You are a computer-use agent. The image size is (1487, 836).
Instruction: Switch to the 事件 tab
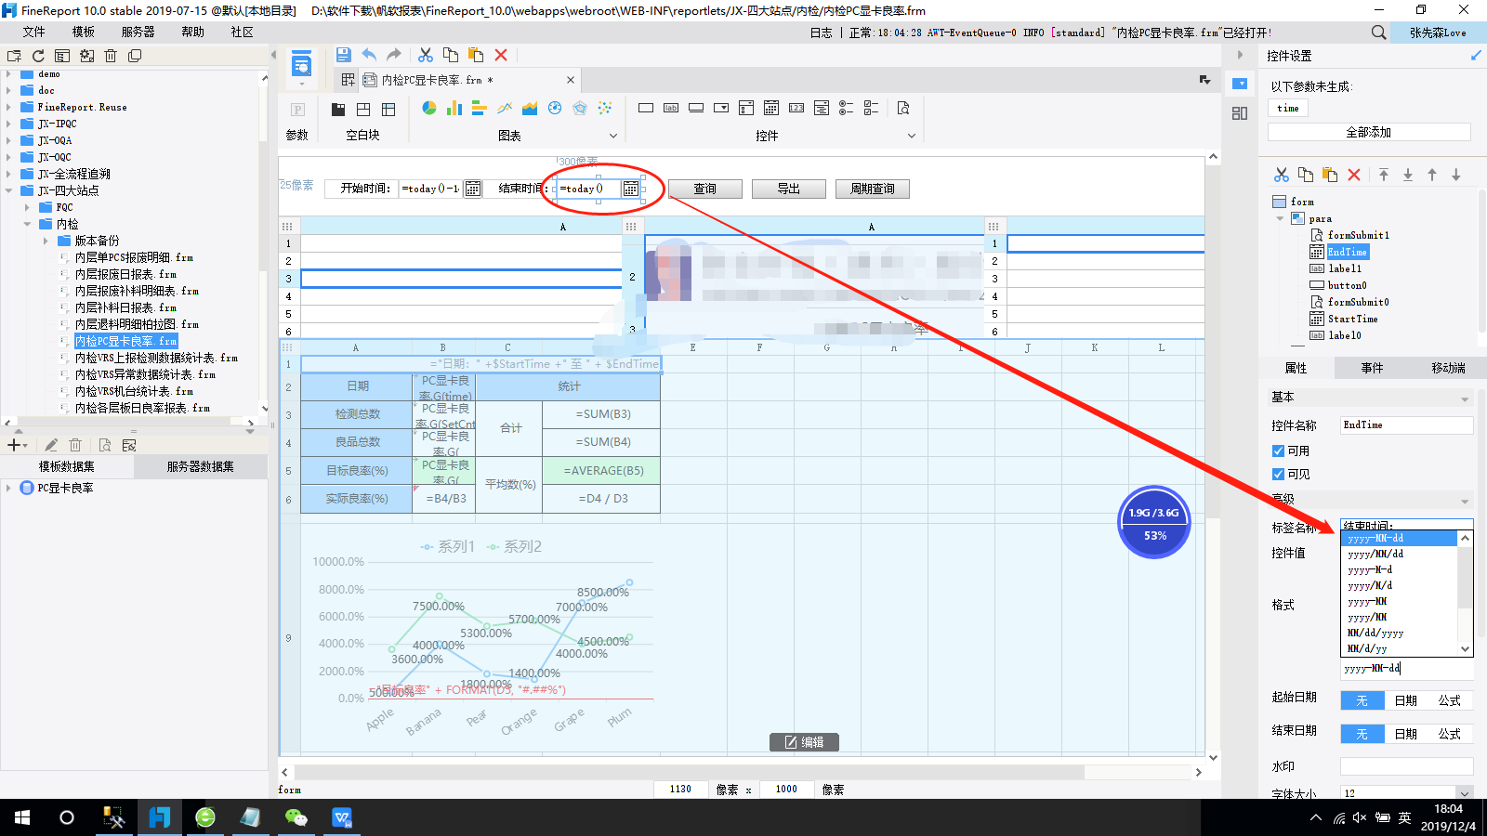pyautogui.click(x=1372, y=368)
